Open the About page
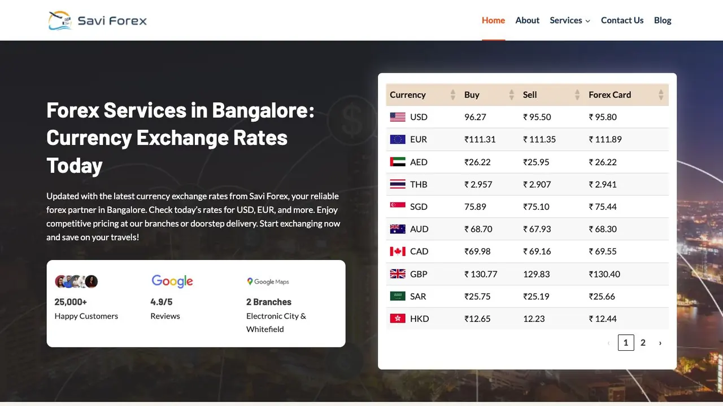The width and height of the screenshot is (723, 406). pyautogui.click(x=528, y=20)
